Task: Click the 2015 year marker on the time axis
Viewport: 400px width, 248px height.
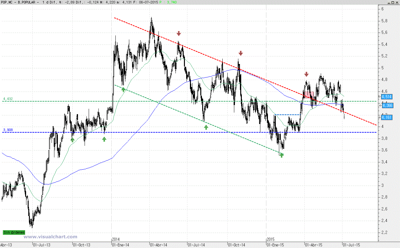Action: point(270,239)
